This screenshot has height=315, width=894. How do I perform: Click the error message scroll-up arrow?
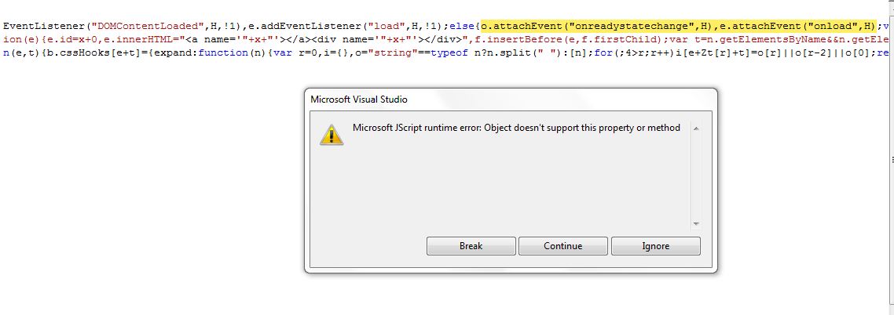click(x=696, y=129)
